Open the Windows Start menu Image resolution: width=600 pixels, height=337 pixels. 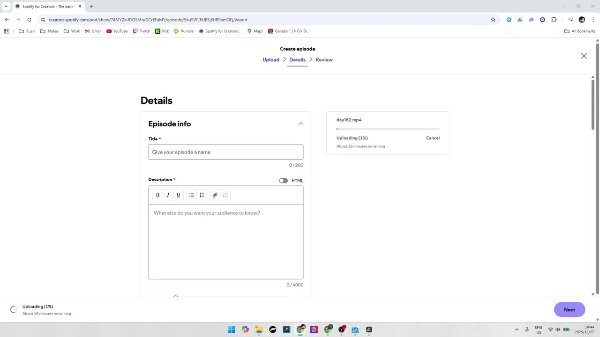(x=232, y=330)
